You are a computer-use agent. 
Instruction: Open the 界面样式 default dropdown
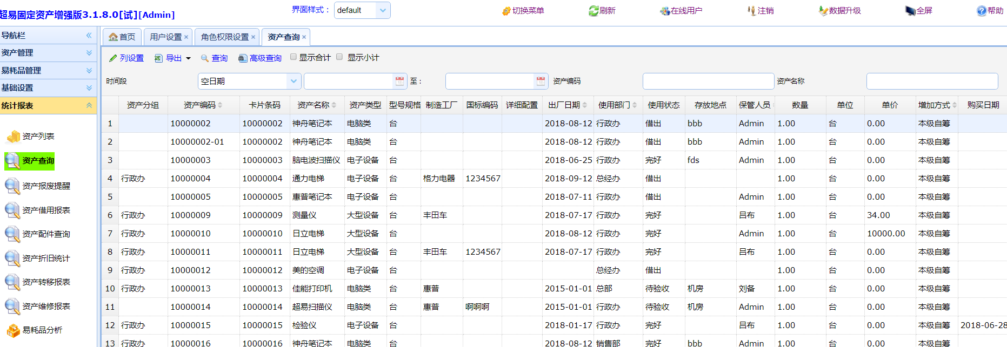click(x=383, y=10)
